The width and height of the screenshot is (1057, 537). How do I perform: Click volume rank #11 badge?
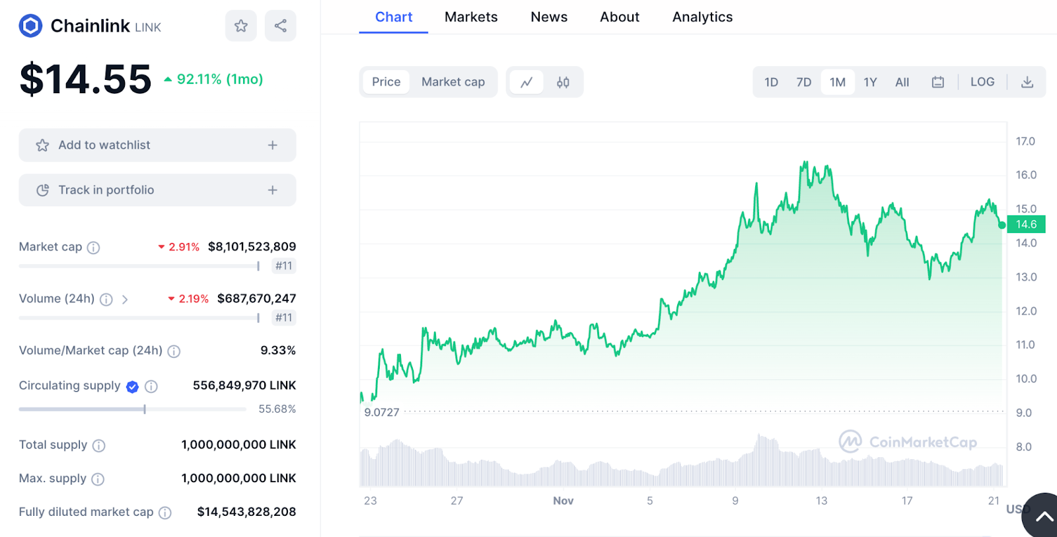click(284, 318)
